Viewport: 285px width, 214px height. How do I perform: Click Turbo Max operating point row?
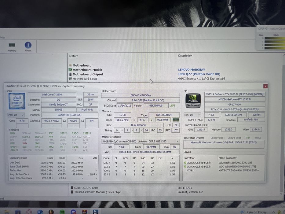53,171
